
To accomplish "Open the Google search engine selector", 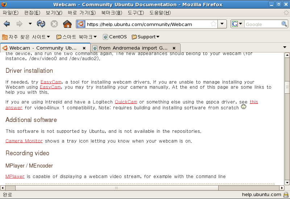I will 237,24.
